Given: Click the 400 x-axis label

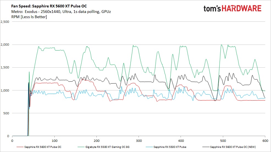Looking at the screenshot, I should 181,141.
